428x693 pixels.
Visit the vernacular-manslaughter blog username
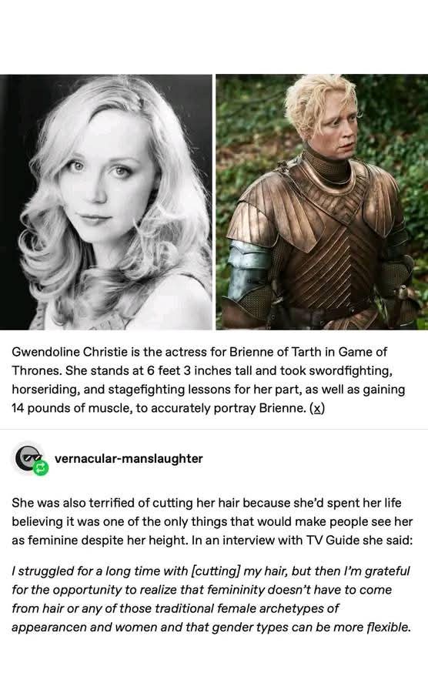pyautogui.click(x=129, y=458)
